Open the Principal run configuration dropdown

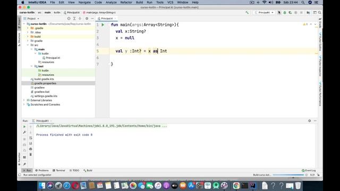click(x=263, y=13)
